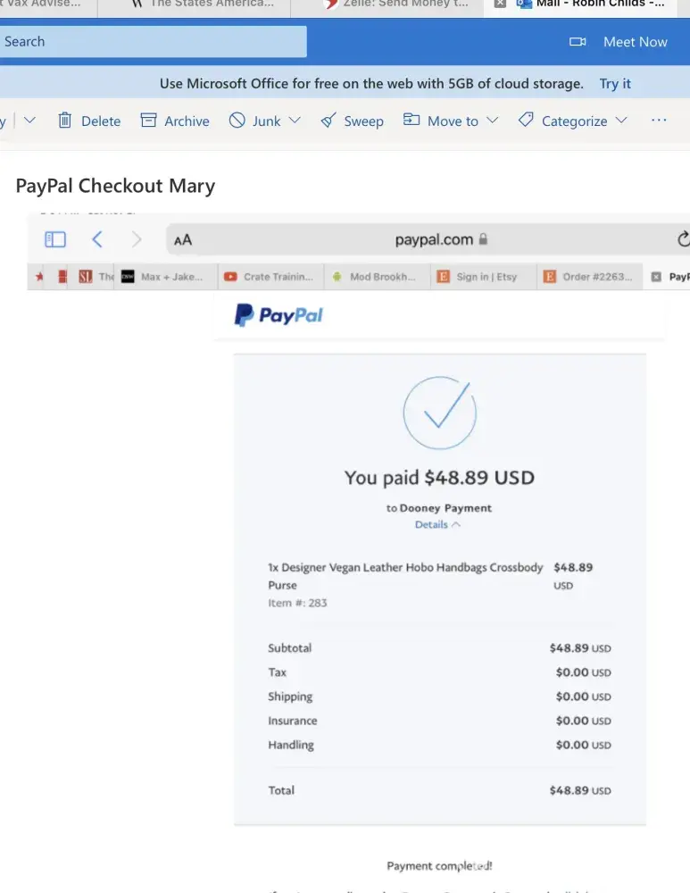Click into the Search field
Image resolution: width=690 pixels, height=893 pixels.
152,42
